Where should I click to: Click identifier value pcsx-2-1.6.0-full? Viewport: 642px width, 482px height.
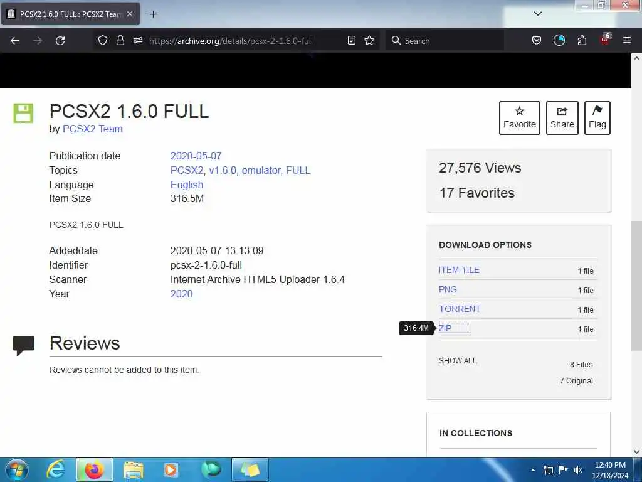click(206, 265)
